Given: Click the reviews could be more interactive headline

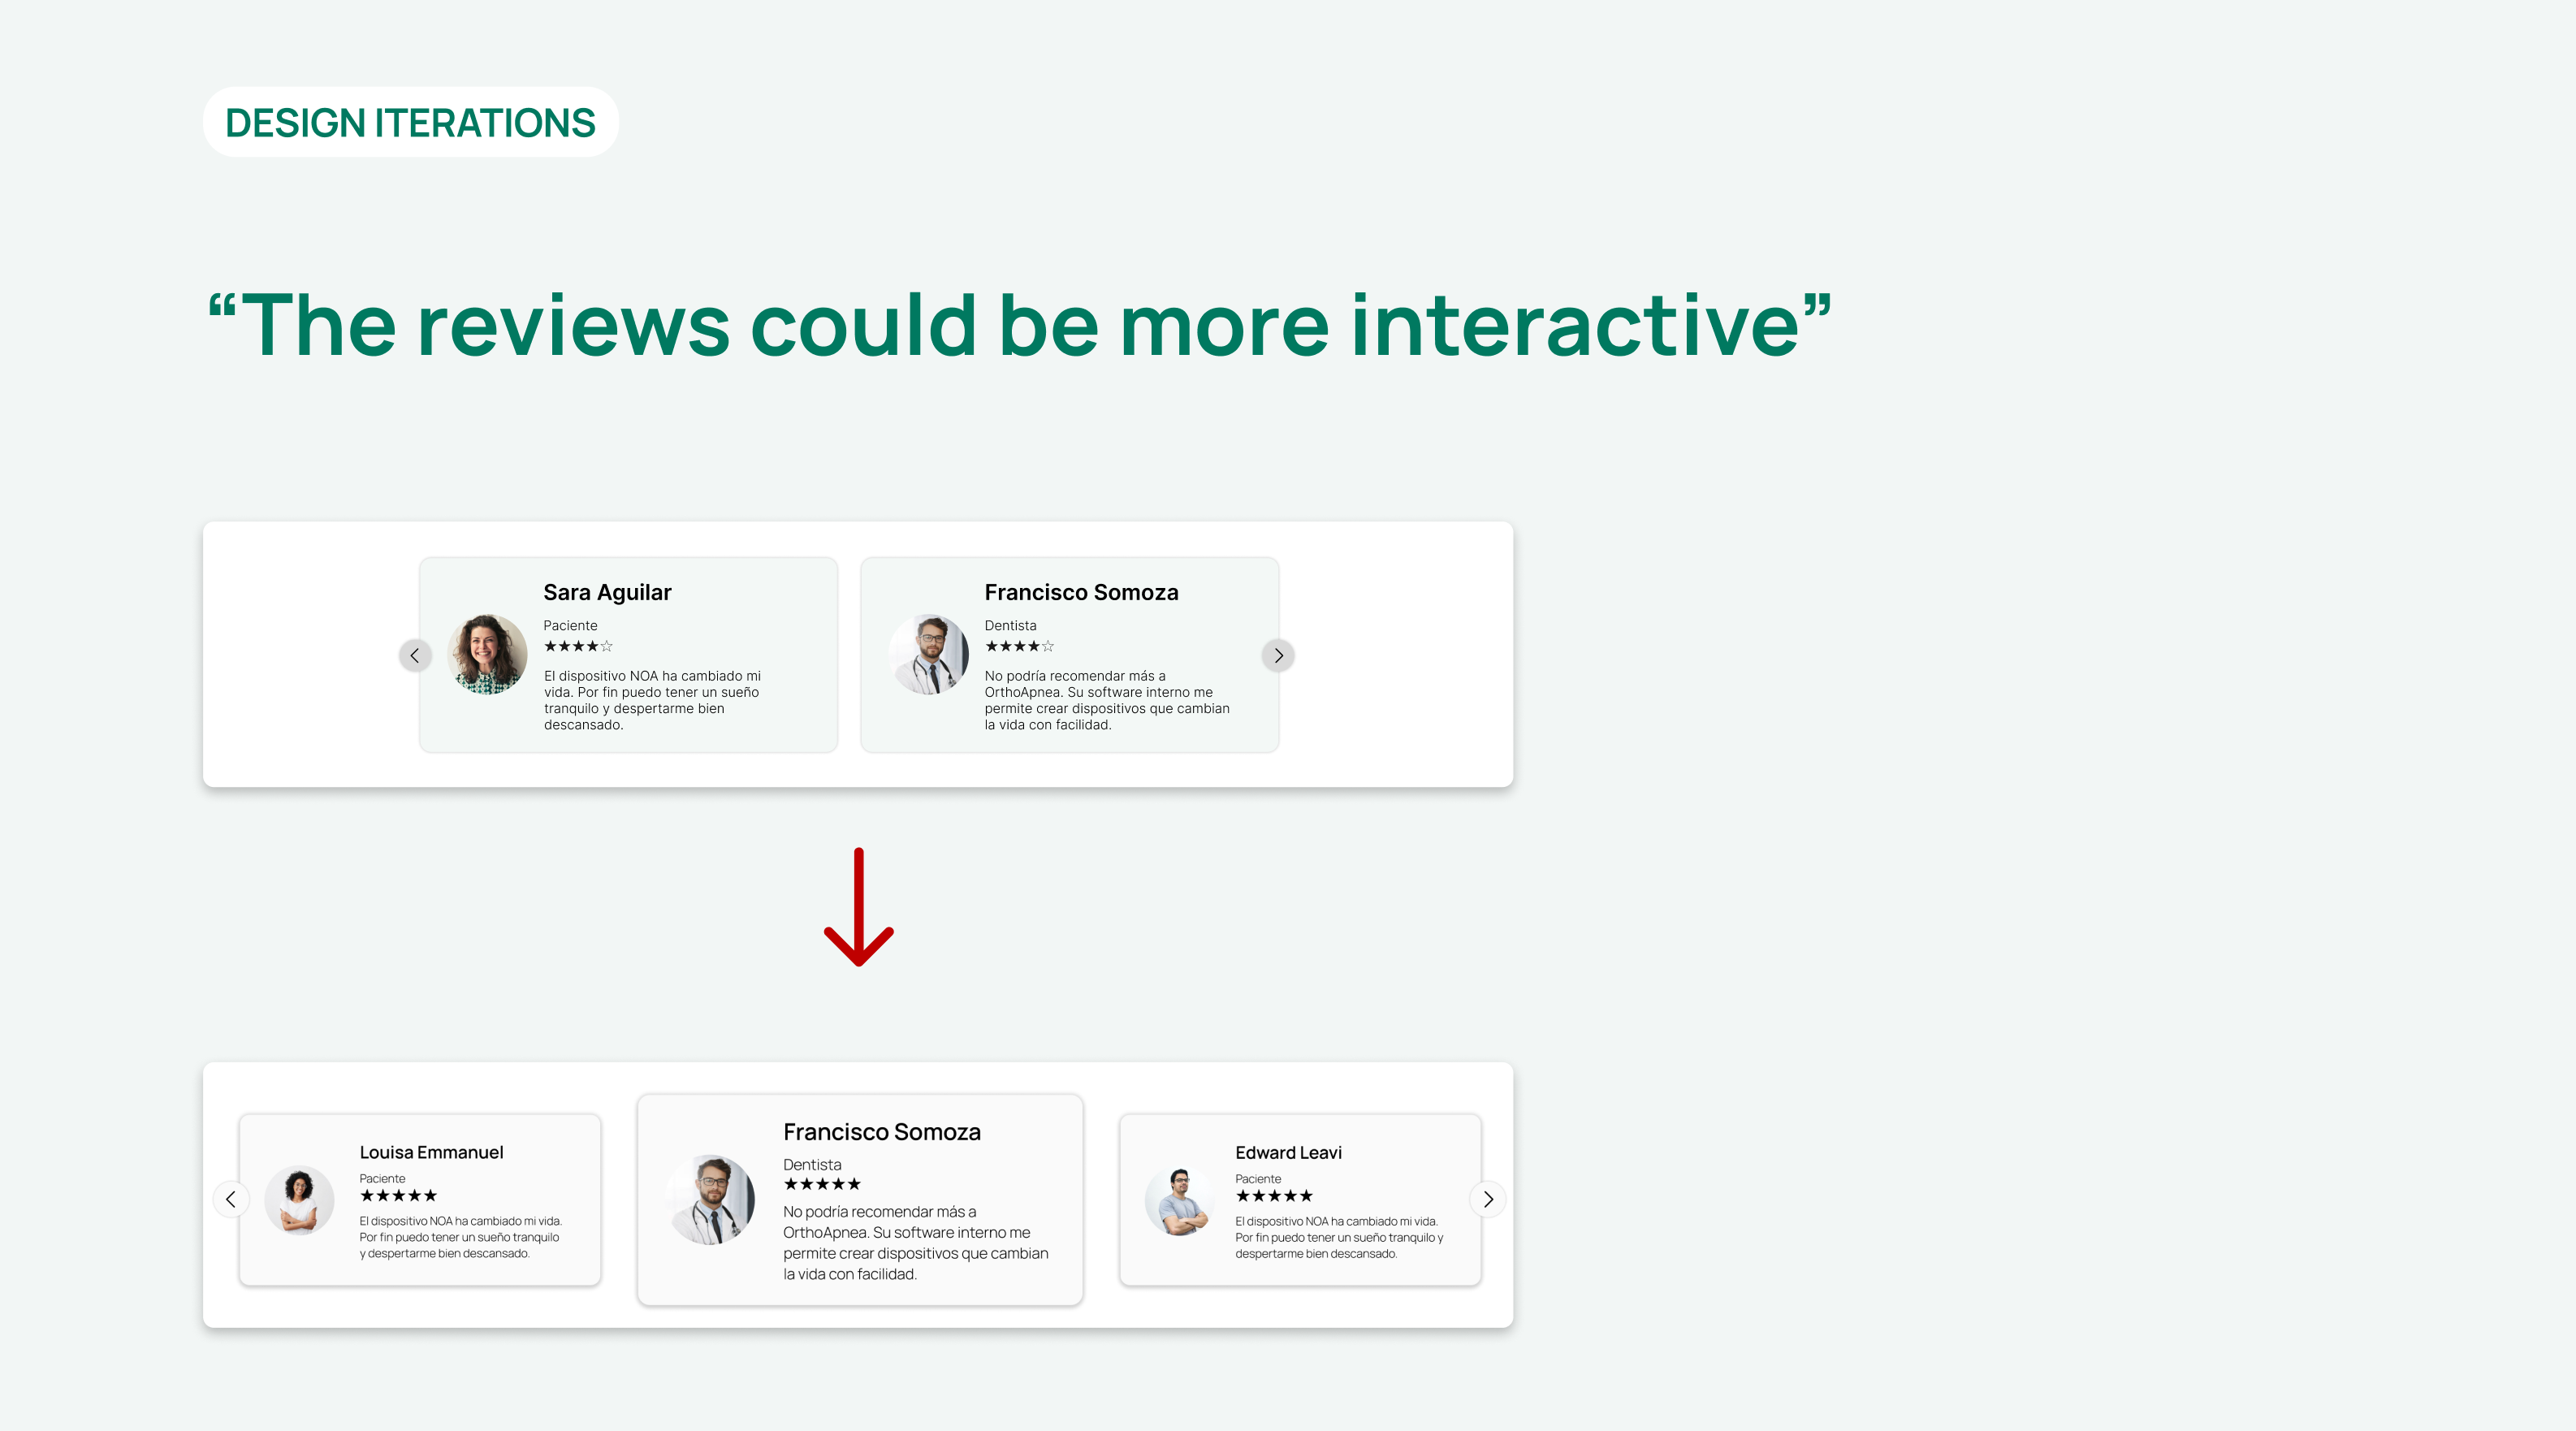Looking at the screenshot, I should click(1018, 325).
